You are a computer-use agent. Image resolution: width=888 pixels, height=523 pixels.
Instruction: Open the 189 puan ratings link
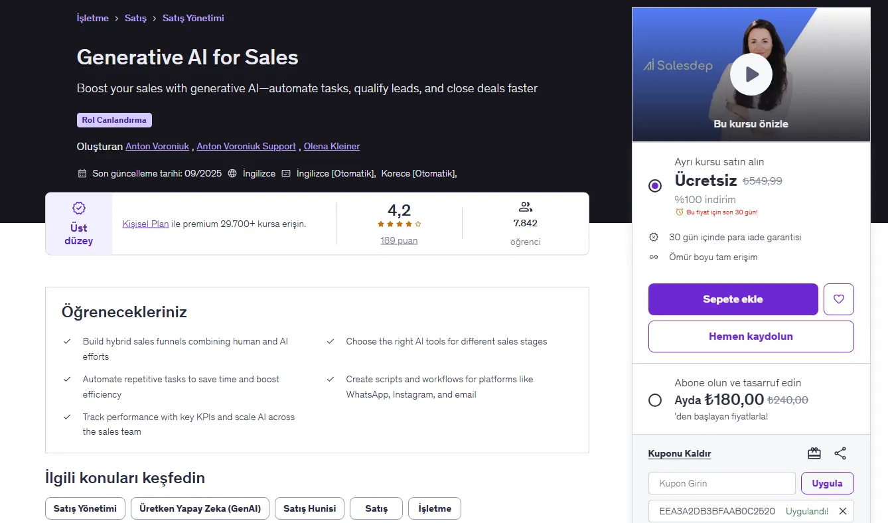(x=399, y=240)
